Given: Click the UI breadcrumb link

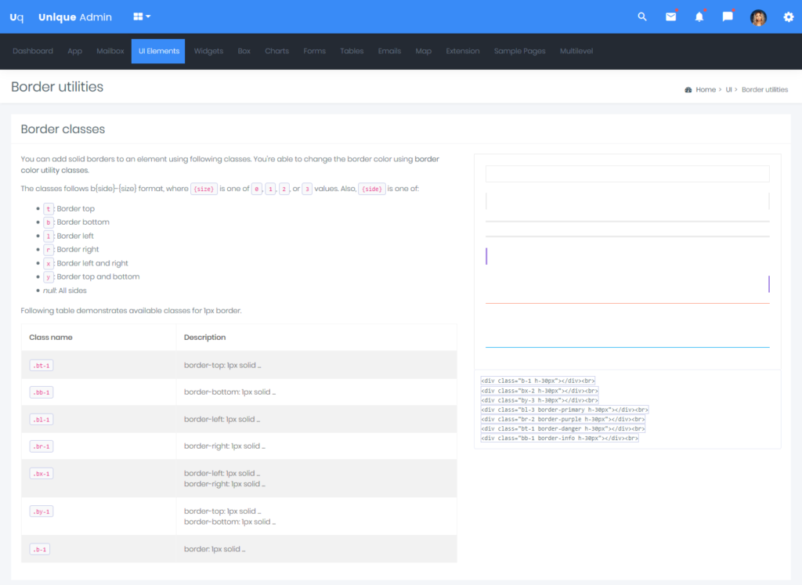Looking at the screenshot, I should pos(728,89).
